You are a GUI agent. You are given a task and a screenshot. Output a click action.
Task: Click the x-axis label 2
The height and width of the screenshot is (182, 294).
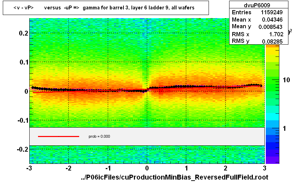point(225,168)
